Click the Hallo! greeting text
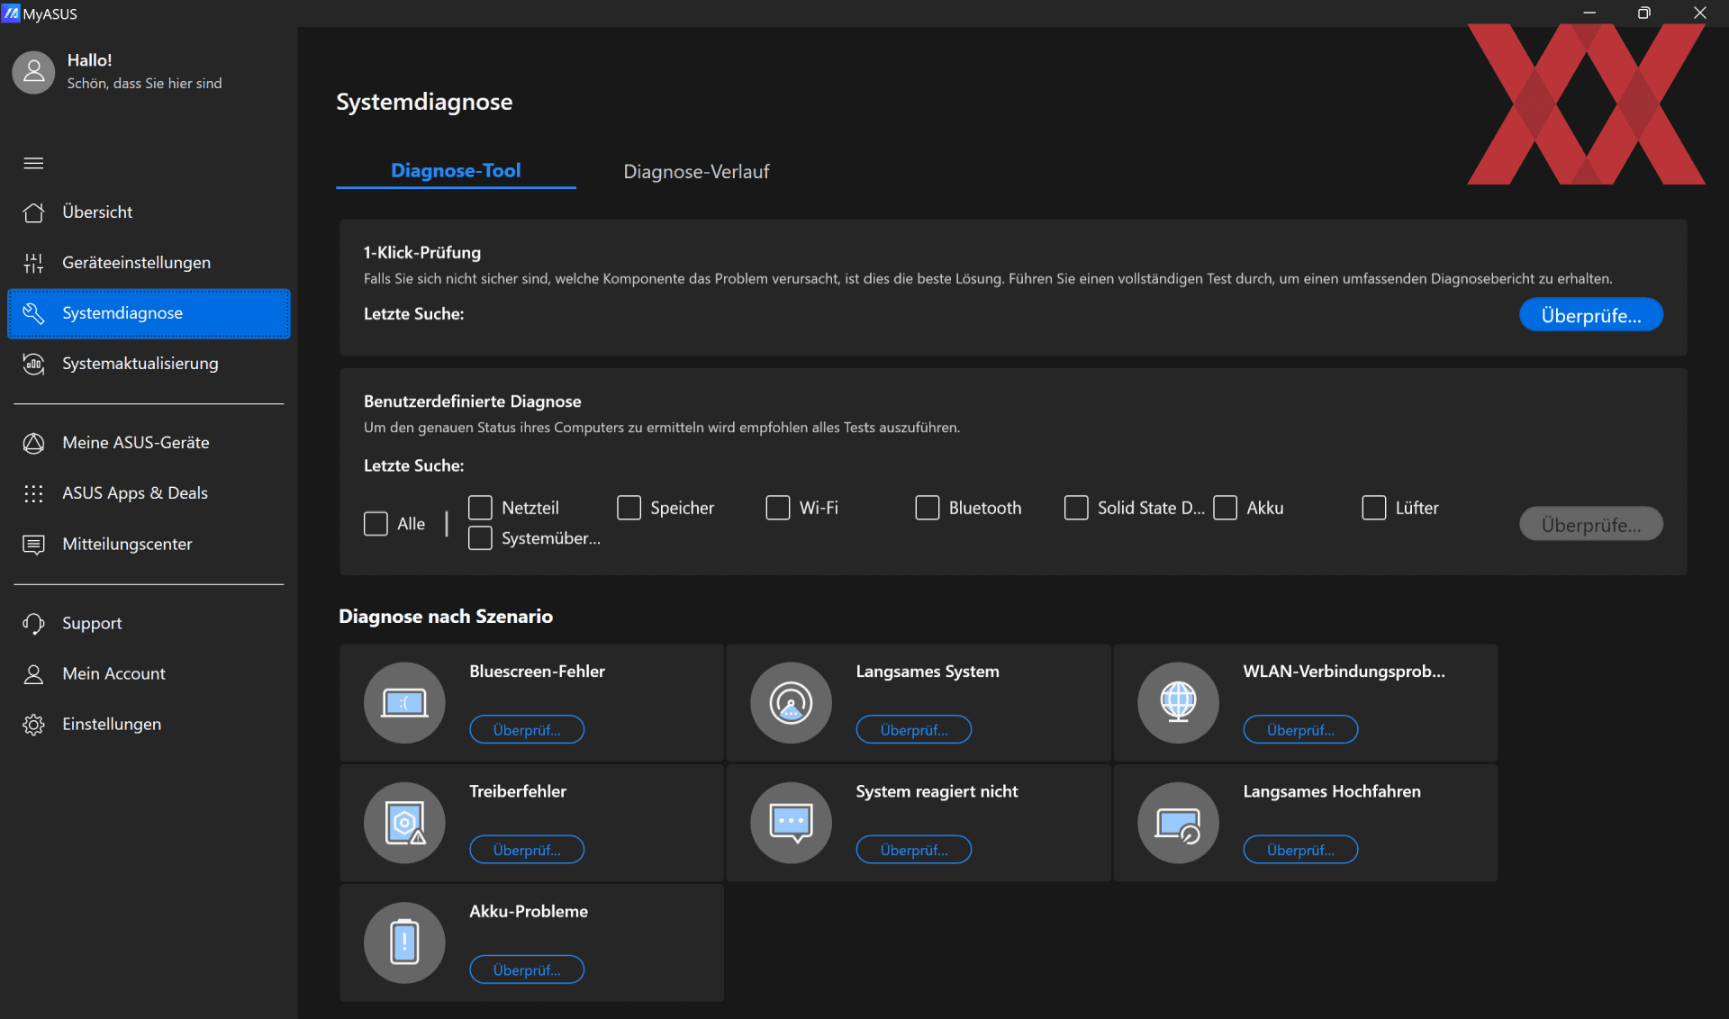Image resolution: width=1729 pixels, height=1019 pixels. point(89,60)
